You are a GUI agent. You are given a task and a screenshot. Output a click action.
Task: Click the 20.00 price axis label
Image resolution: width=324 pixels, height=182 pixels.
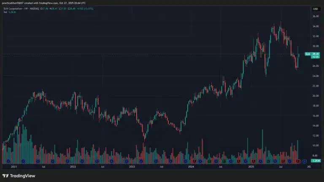315,96
